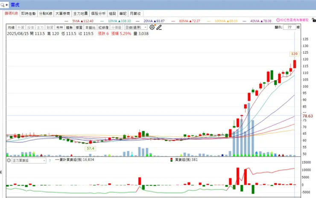Click the 漲幅 5.29% value
The height and width of the screenshot is (198, 316).
(121, 34)
